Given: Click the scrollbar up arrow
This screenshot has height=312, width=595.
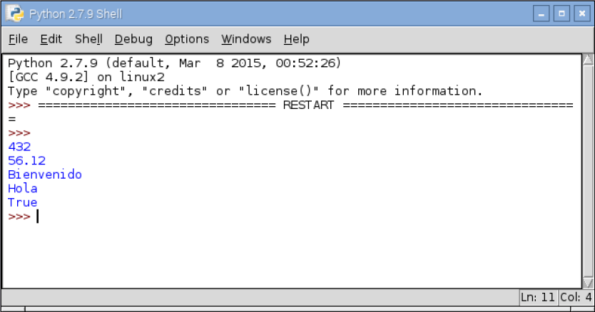Looking at the screenshot, I should click(x=588, y=60).
